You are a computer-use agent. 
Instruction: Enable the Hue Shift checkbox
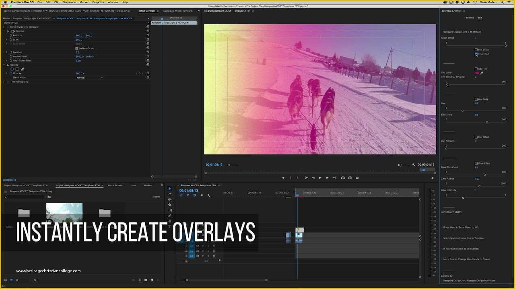(476, 99)
